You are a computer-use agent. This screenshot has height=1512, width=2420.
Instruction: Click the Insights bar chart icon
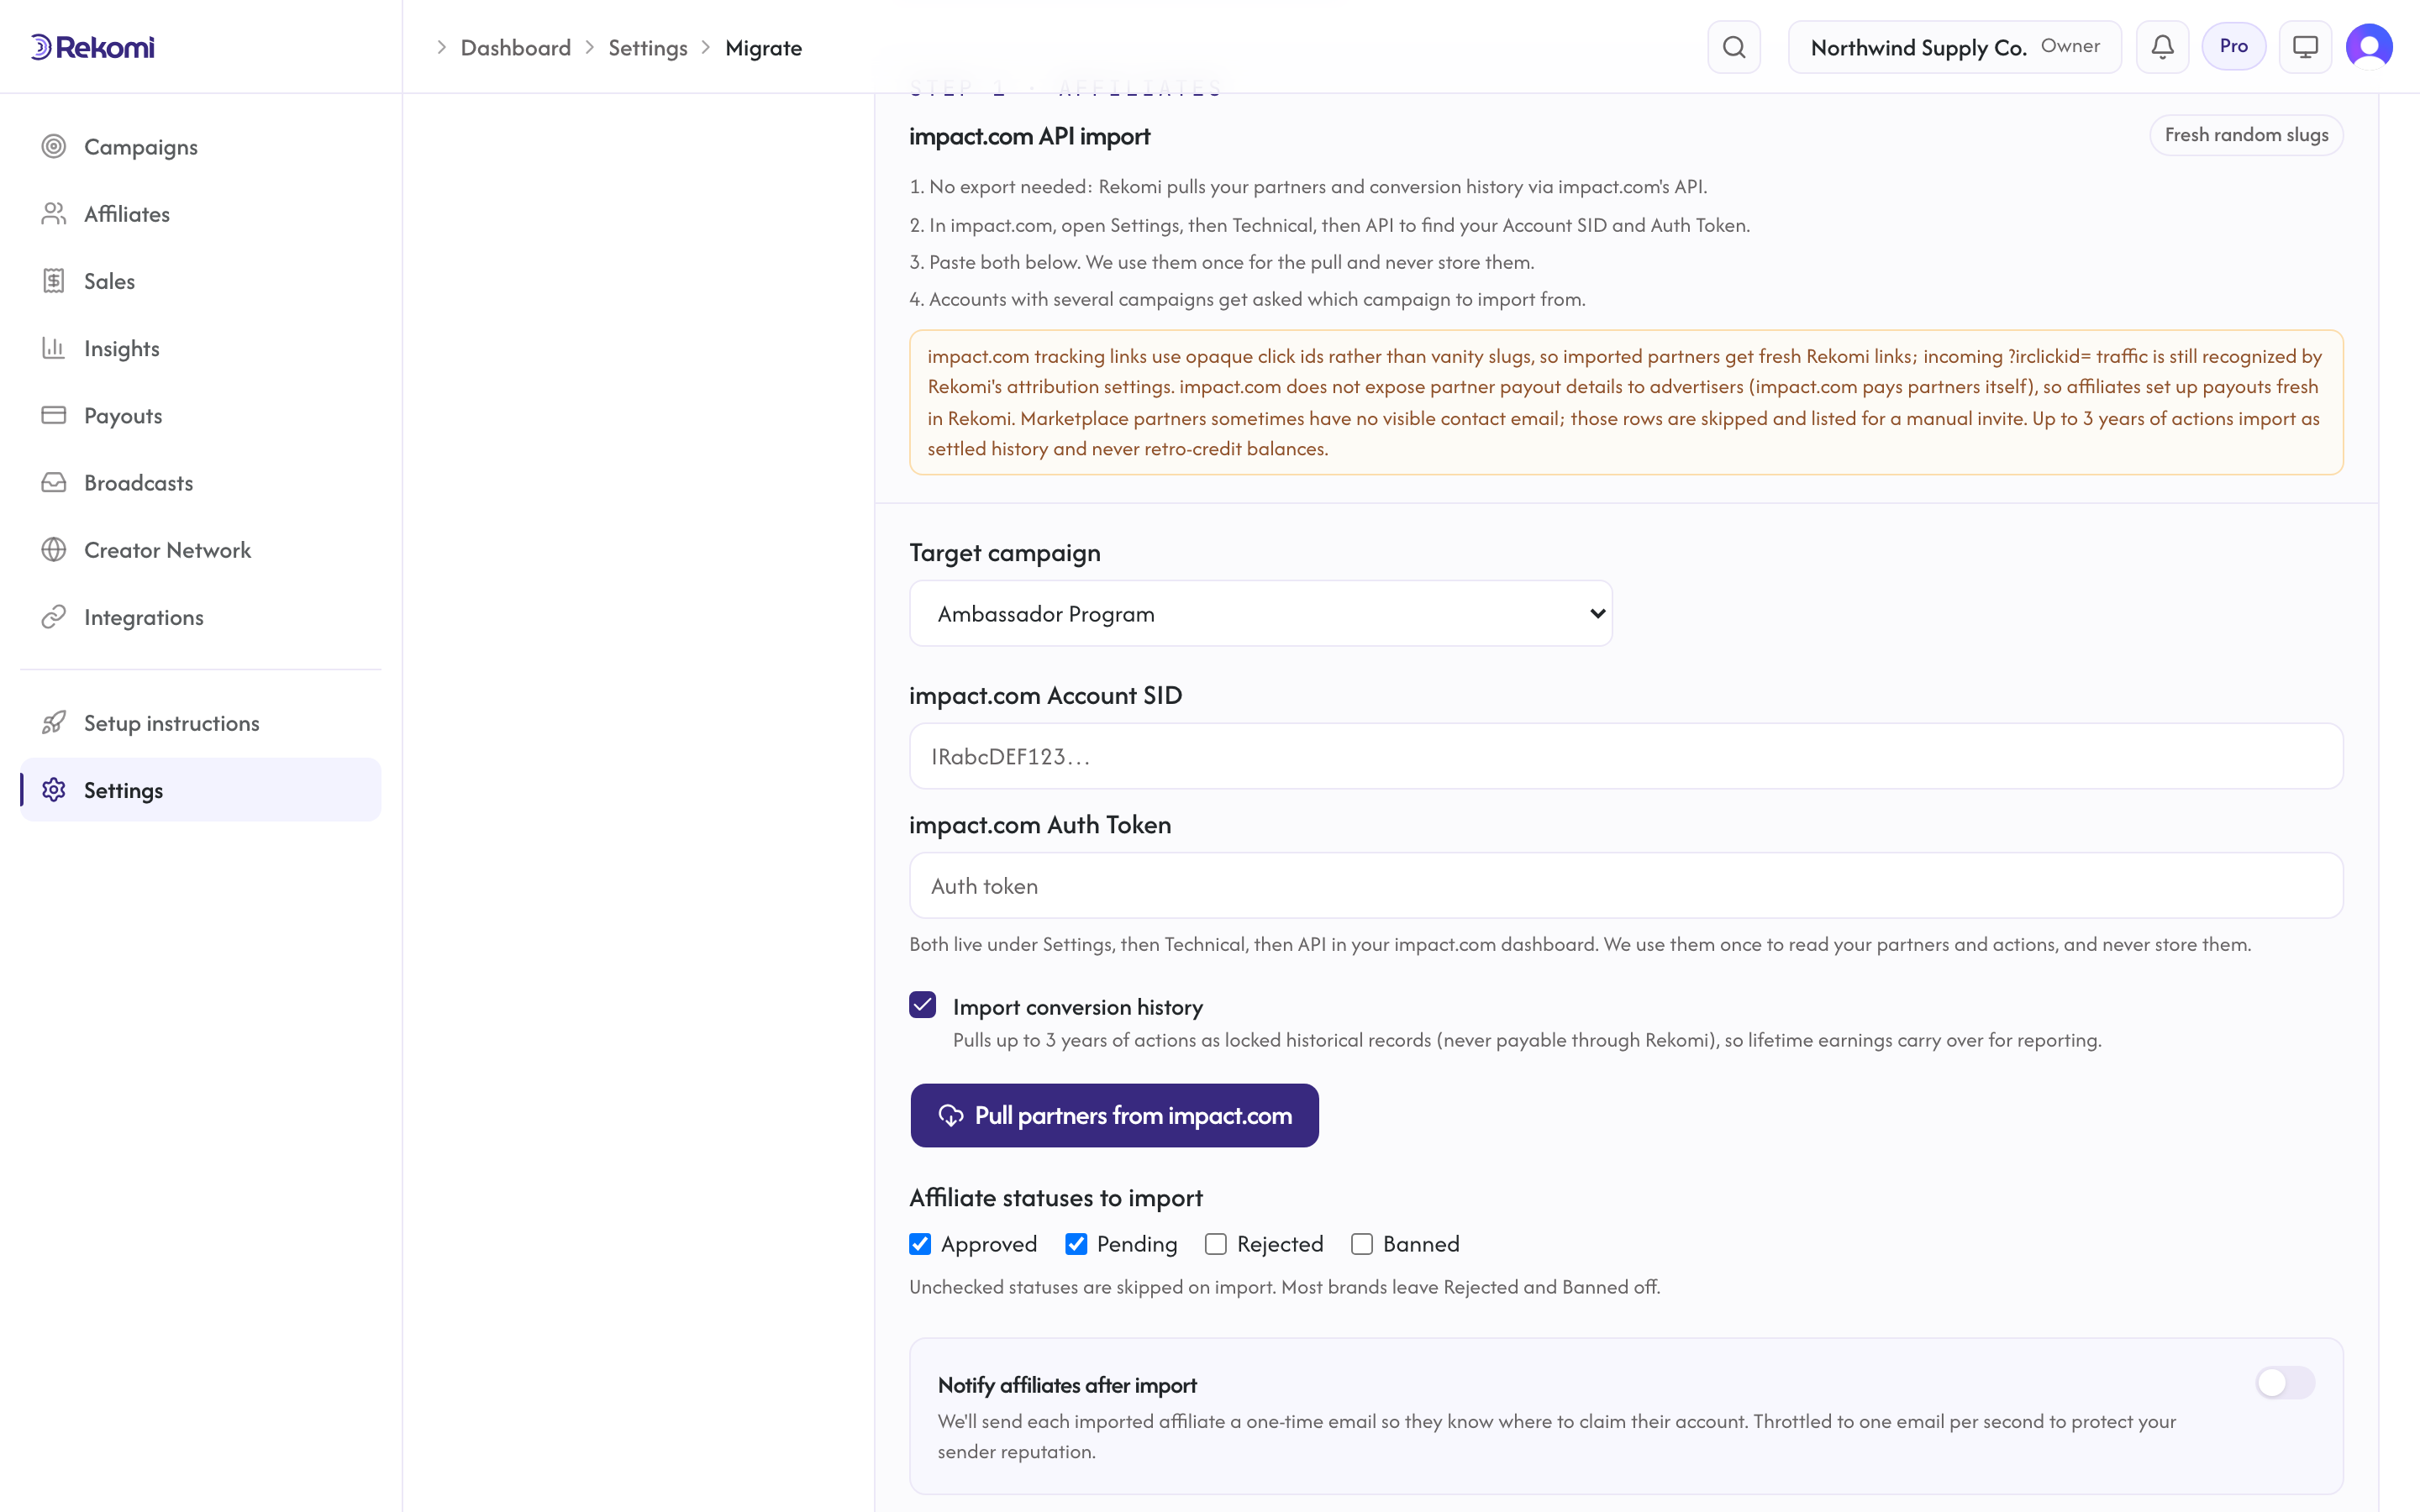[54, 347]
